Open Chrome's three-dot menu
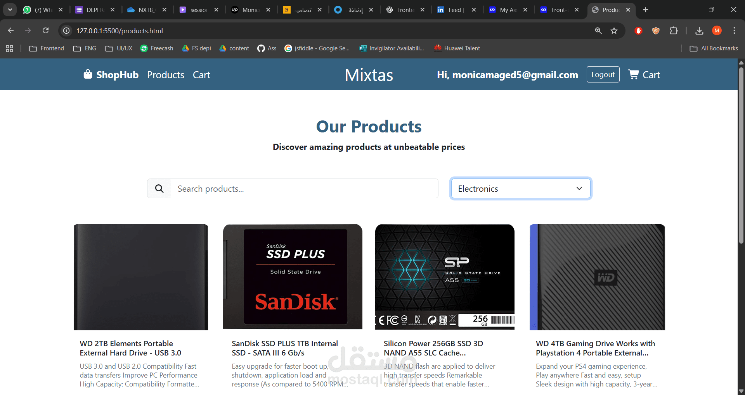This screenshot has width=745, height=395. coord(734,31)
